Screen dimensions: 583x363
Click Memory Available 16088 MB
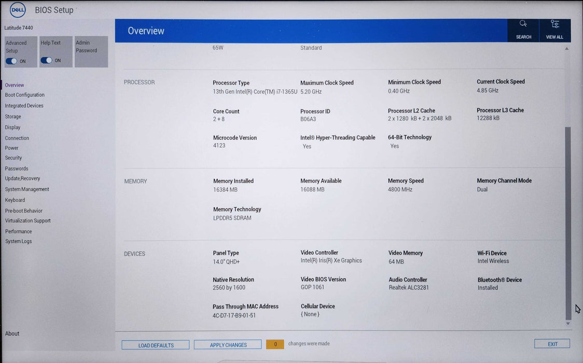point(312,189)
